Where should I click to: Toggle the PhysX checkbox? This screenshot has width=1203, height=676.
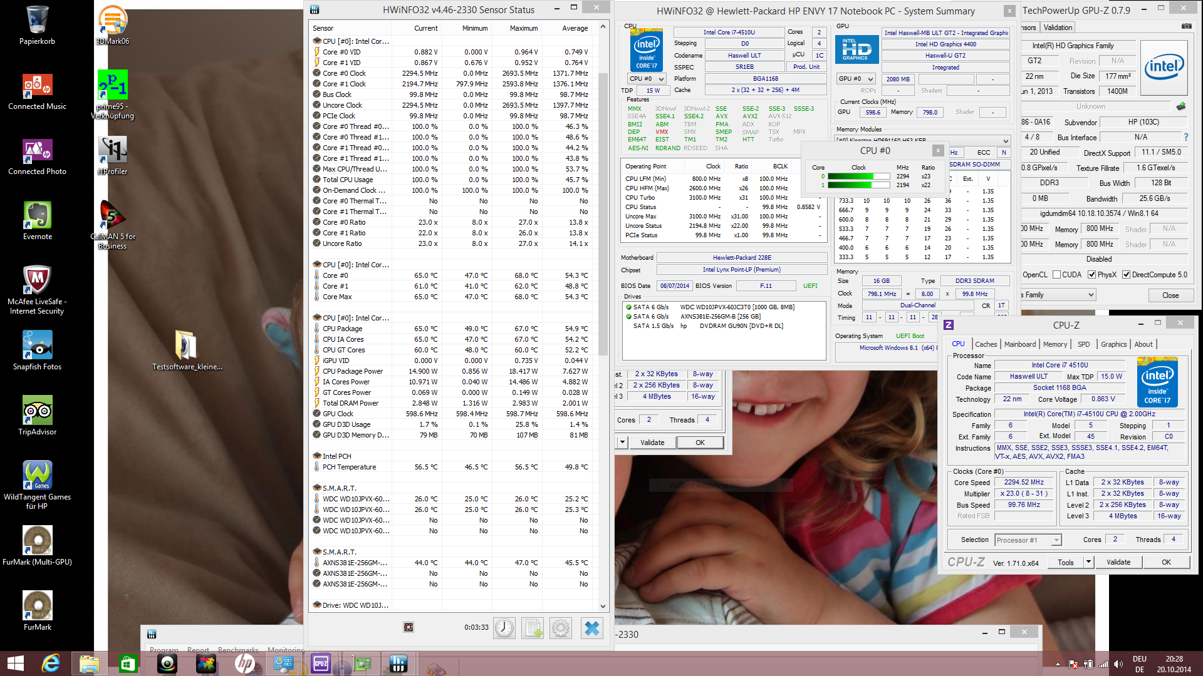(x=1092, y=275)
